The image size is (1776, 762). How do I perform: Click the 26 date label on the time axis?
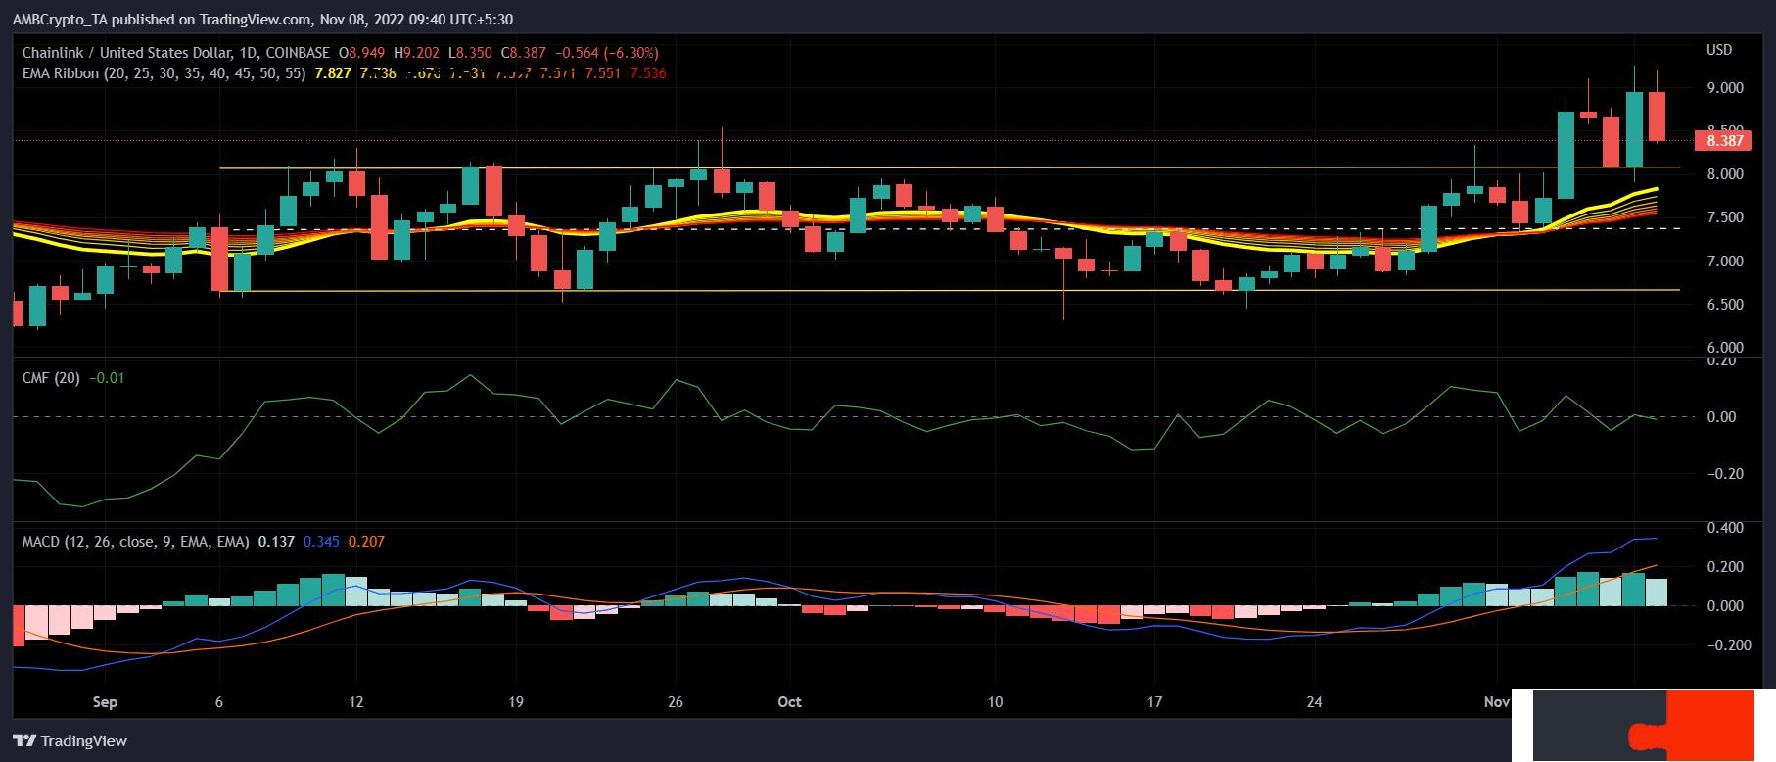point(675,702)
